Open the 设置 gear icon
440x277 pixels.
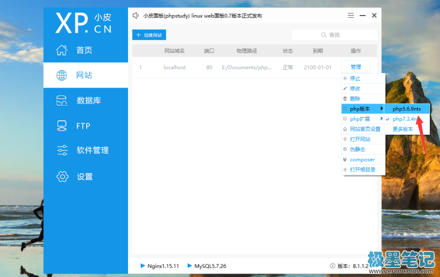click(62, 176)
